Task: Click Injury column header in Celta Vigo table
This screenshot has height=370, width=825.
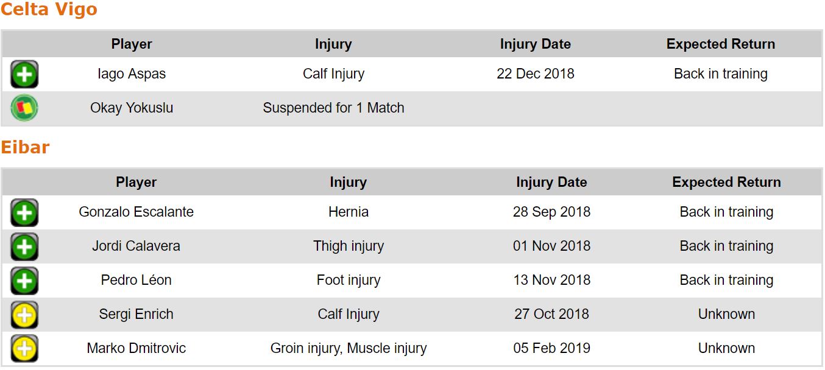Action: pos(333,44)
